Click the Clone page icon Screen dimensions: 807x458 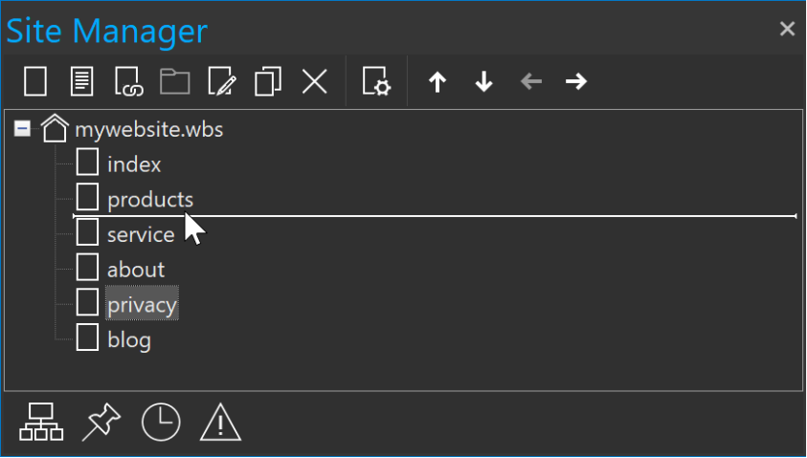point(268,81)
